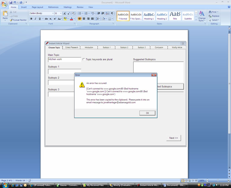
Task: Toggle Italic formatting
Action: coord(35,19)
